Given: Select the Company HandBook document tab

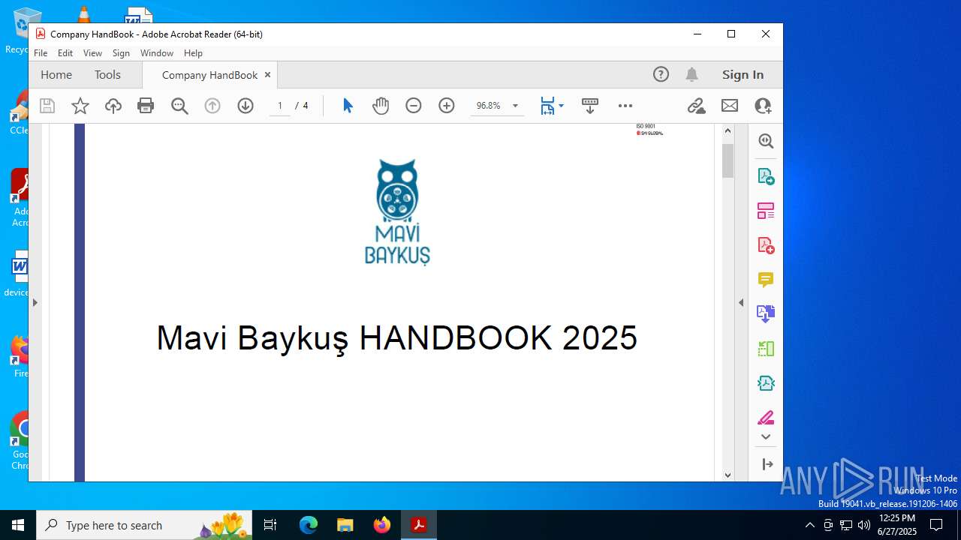Looking at the screenshot, I should (209, 75).
